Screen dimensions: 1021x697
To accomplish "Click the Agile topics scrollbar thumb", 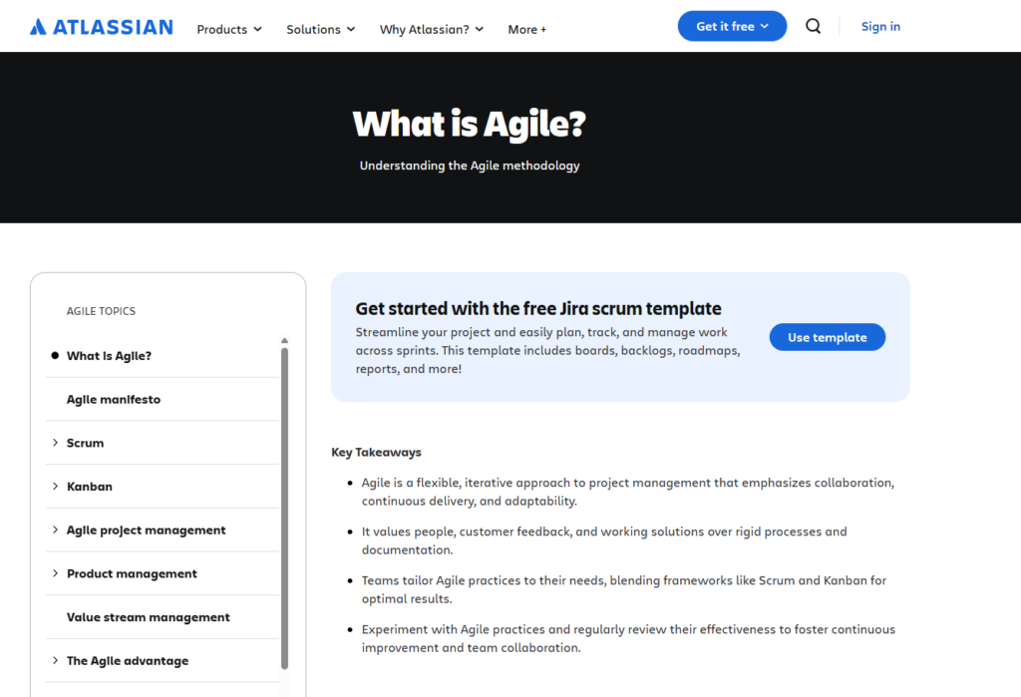I will [284, 509].
